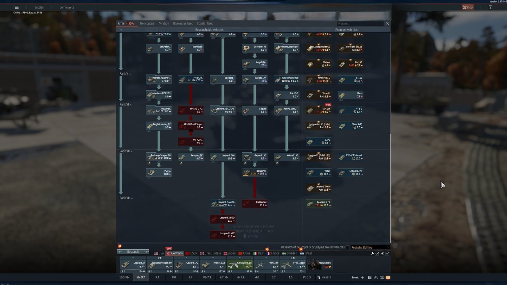Select the Maus premium vehicle
This screenshot has width=507, height=285.
[350, 95]
